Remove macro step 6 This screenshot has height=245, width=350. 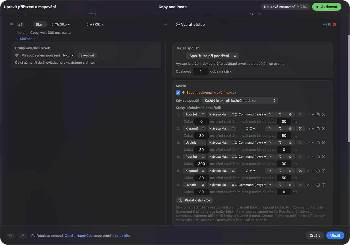tap(323, 185)
